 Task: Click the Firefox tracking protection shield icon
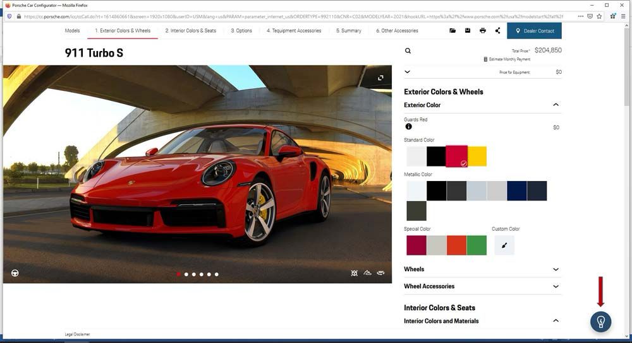[x=9, y=16]
